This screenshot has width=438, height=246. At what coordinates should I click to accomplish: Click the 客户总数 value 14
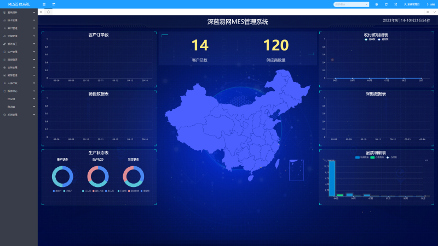[200, 45]
